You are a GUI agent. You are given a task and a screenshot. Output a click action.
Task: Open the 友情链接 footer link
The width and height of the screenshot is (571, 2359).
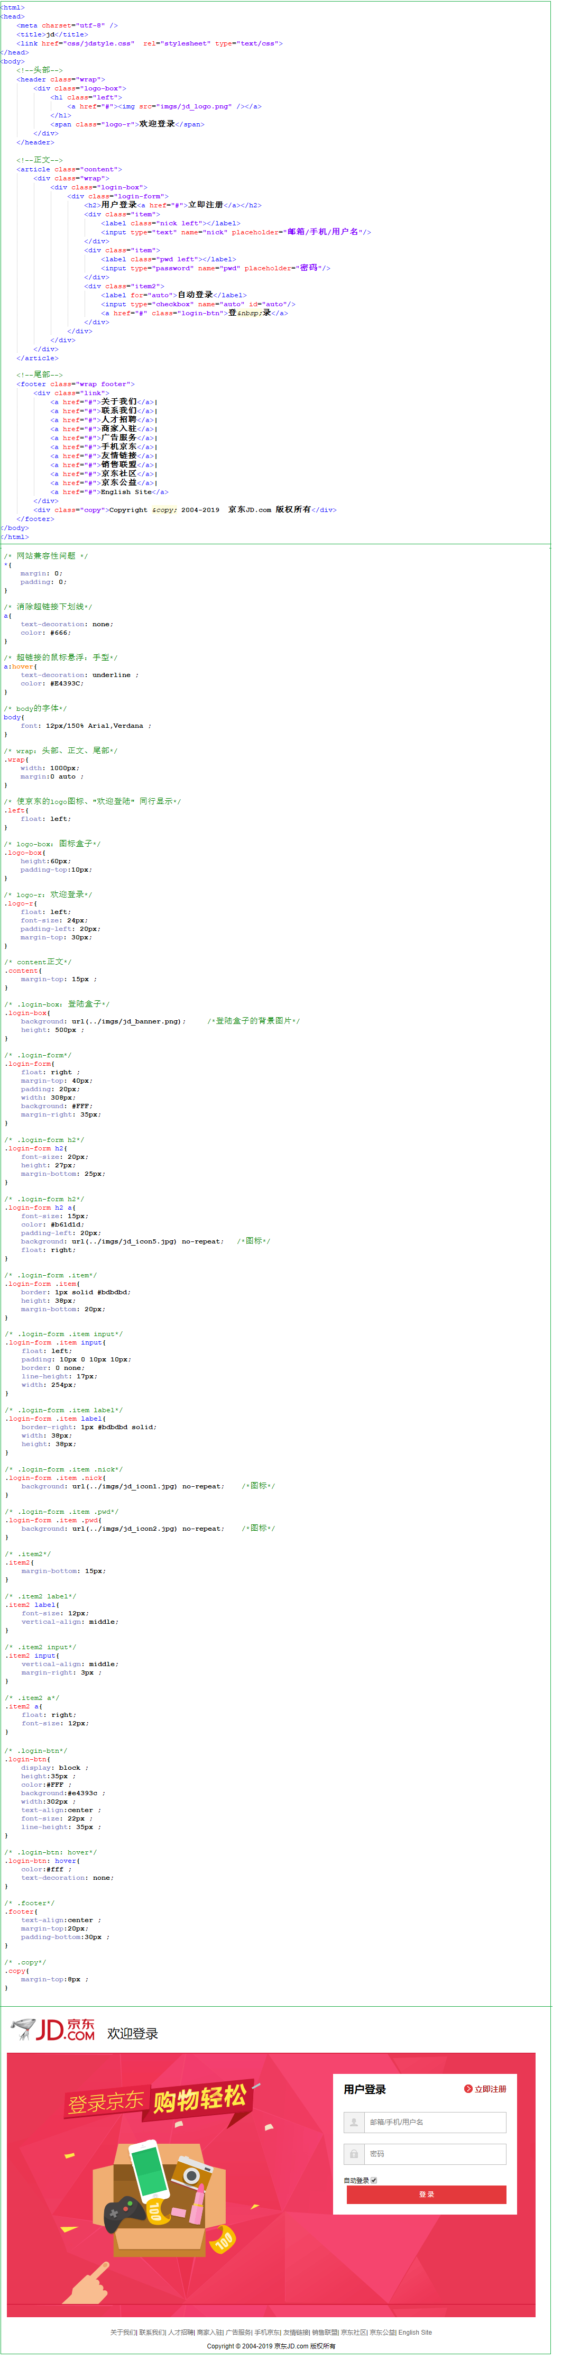pyautogui.click(x=296, y=2333)
